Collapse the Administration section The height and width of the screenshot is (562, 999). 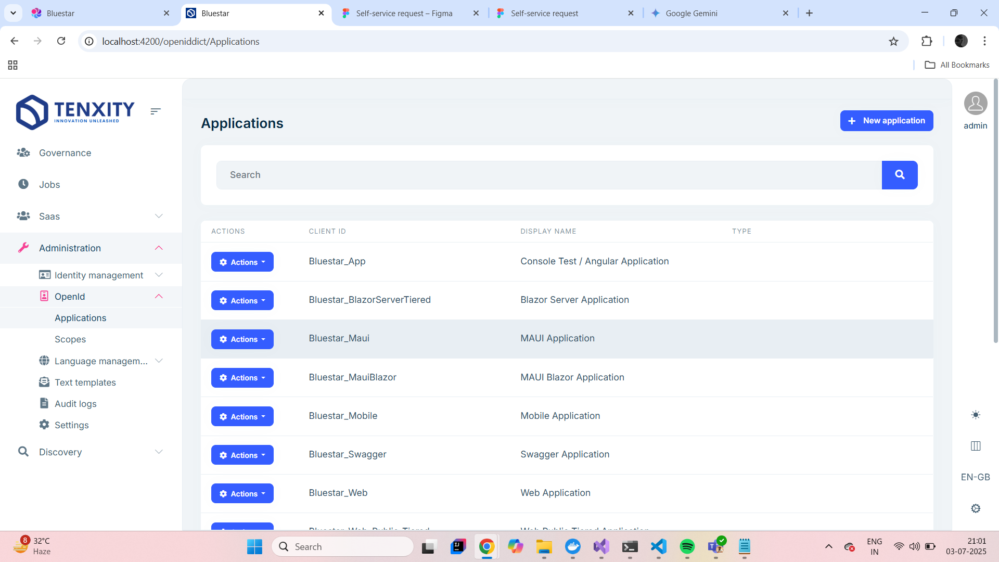[159, 248]
